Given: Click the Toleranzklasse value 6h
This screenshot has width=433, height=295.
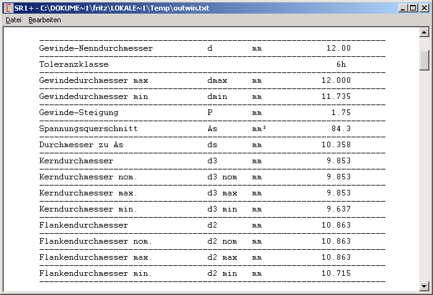Looking at the screenshot, I should click(x=341, y=64).
